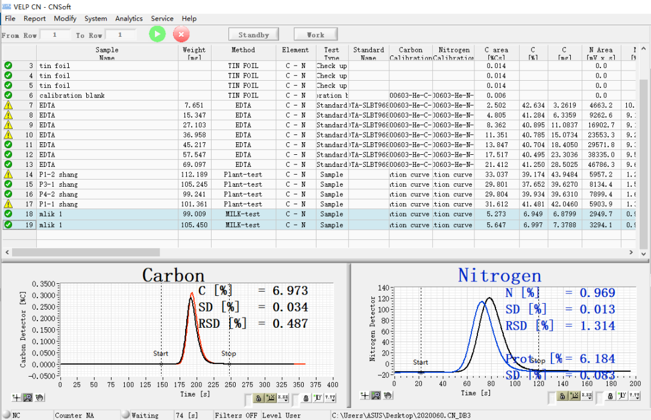Click the From Row input field
Image resolution: width=651 pixels, height=420 pixels.
[55, 35]
